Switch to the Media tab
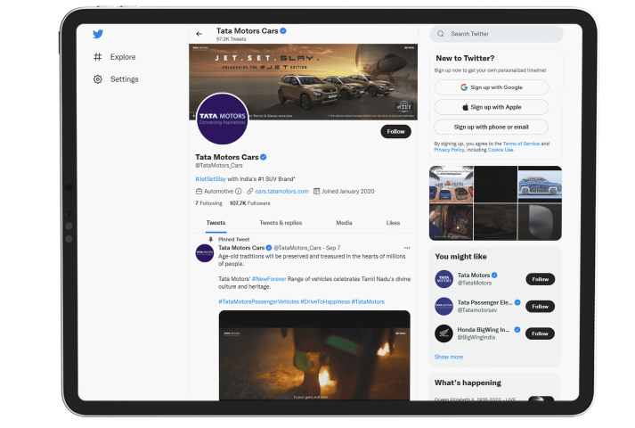This screenshot has height=428, width=635. (344, 223)
